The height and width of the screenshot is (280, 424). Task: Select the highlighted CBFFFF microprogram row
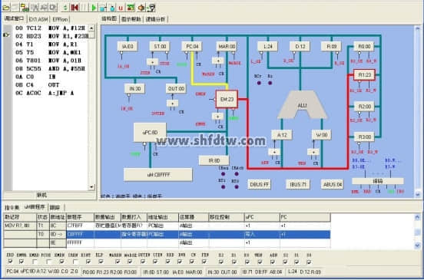point(167,234)
